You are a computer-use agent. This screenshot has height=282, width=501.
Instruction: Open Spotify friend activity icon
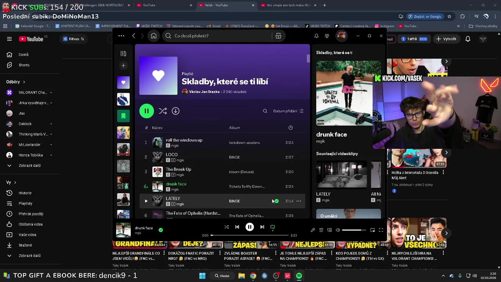click(327, 36)
